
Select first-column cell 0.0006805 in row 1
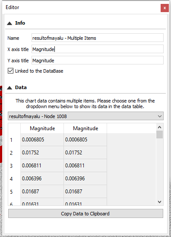(42, 140)
